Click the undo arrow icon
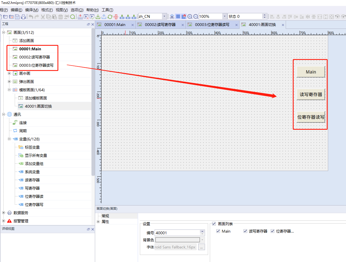The width and height of the screenshot is (346, 262). (31, 17)
